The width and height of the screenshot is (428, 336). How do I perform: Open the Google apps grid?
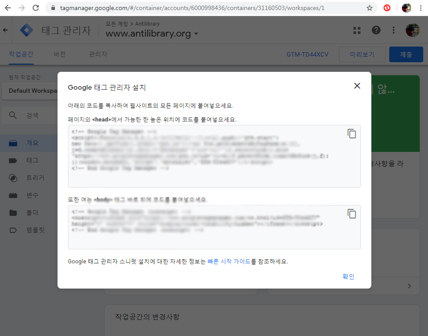click(x=357, y=30)
